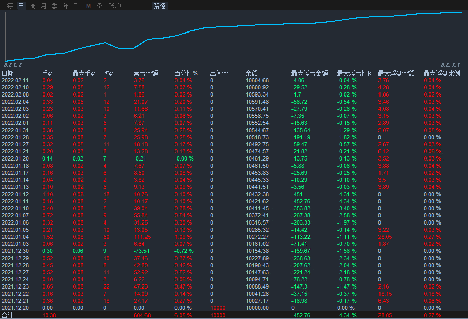Select the 日 daily tab
Image resolution: width=468 pixels, height=319 pixels.
21,6
